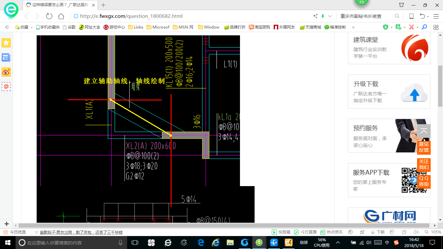Open sidebar favorites star icon

[x=6, y=43]
